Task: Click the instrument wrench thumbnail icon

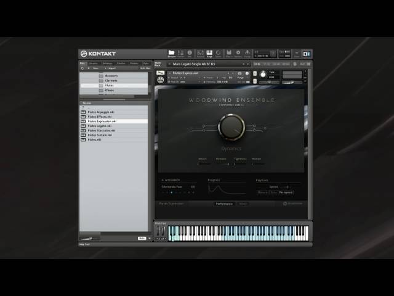Action: (160, 73)
